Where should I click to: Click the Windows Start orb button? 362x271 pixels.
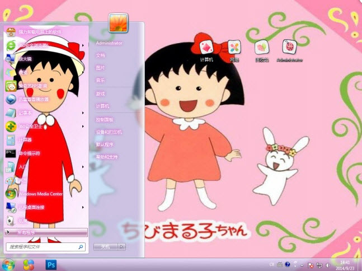(x=8, y=265)
